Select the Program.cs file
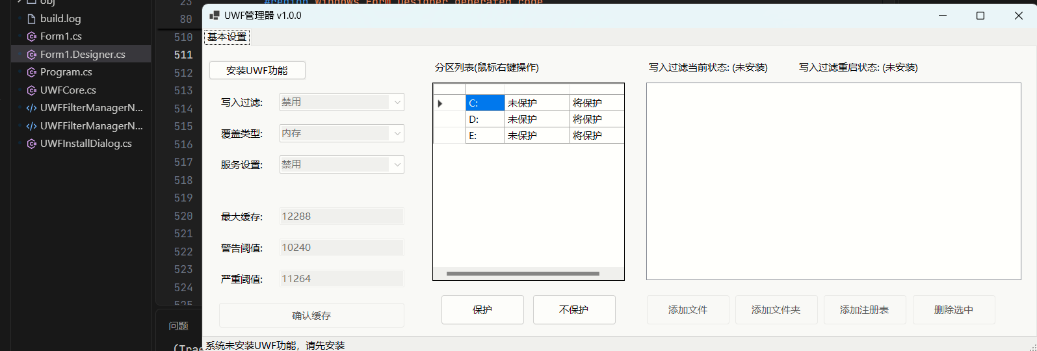 click(x=66, y=72)
